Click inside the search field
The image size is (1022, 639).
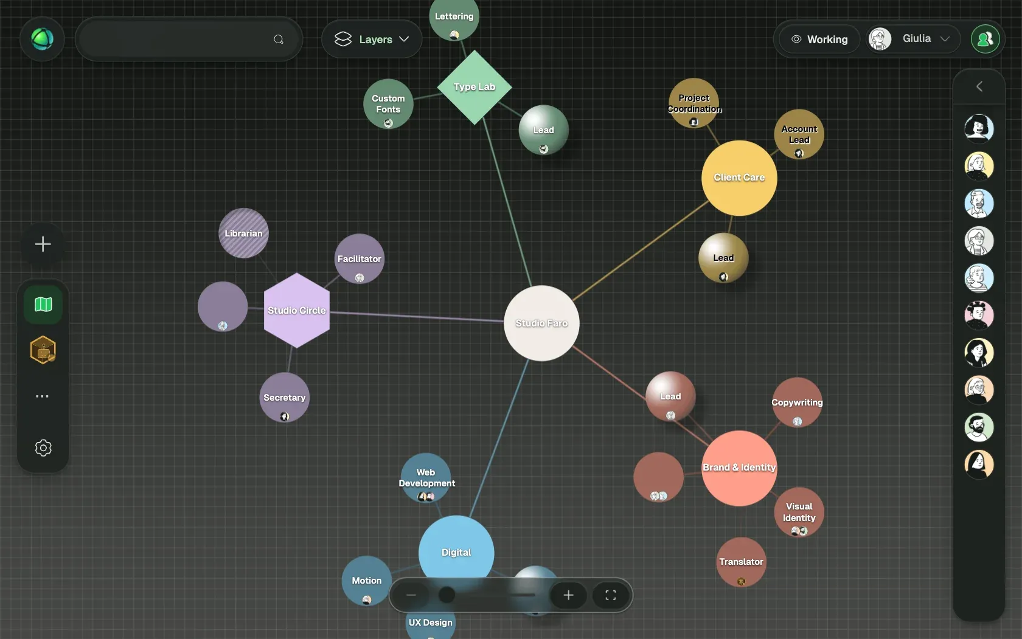tap(189, 40)
